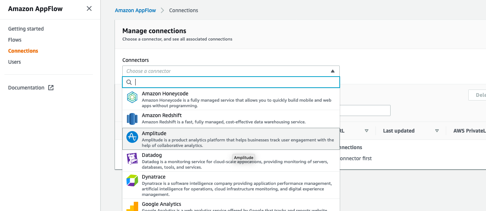Viewport: 486px width, 211px height.
Task: Click the Dynatrace description text
Action: (237, 189)
